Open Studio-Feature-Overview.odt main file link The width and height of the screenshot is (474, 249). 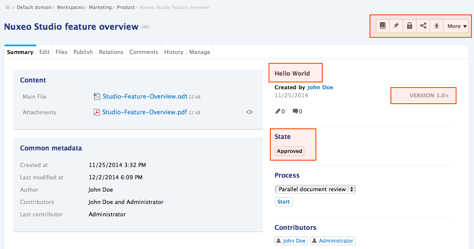point(145,96)
